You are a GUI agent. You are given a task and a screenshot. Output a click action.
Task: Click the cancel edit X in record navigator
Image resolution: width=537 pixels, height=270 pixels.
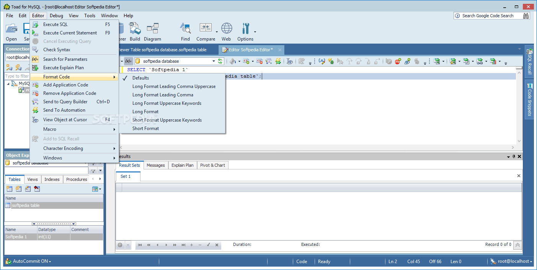217,245
